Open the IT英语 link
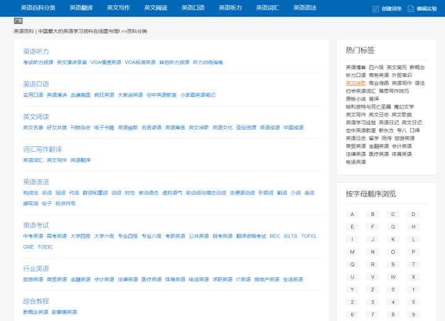This screenshot has height=321, width=445. (x=244, y=280)
